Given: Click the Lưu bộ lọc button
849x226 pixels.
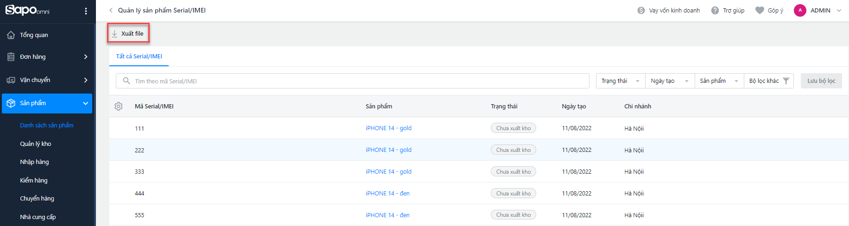Looking at the screenshot, I should [x=821, y=81].
